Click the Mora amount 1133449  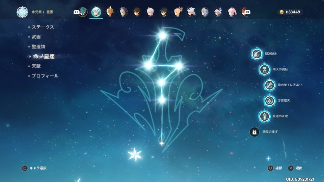293,12
